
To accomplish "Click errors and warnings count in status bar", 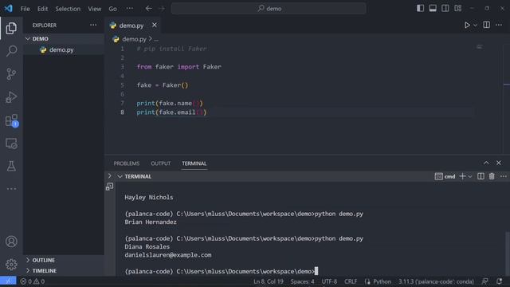I will (x=32, y=281).
